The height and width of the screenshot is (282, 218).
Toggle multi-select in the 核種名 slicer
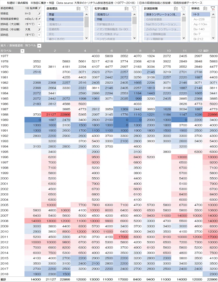[x=205, y=8]
